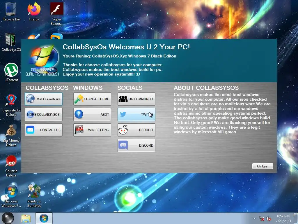Click the TWITTE social button
Image resolution: width=298 pixels, height=224 pixels.
click(x=136, y=114)
